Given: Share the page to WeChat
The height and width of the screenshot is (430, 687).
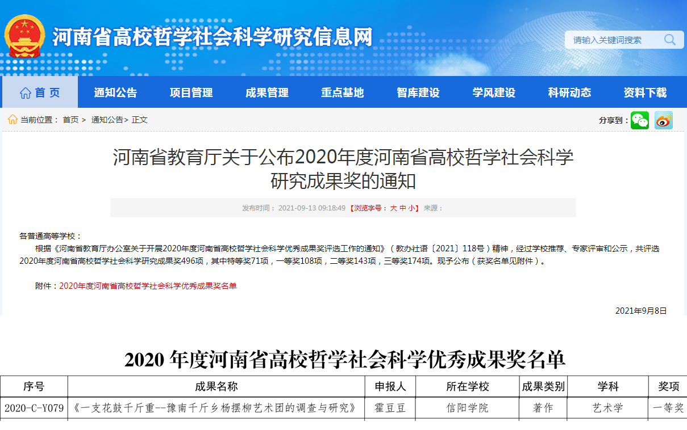Looking at the screenshot, I should 639,120.
